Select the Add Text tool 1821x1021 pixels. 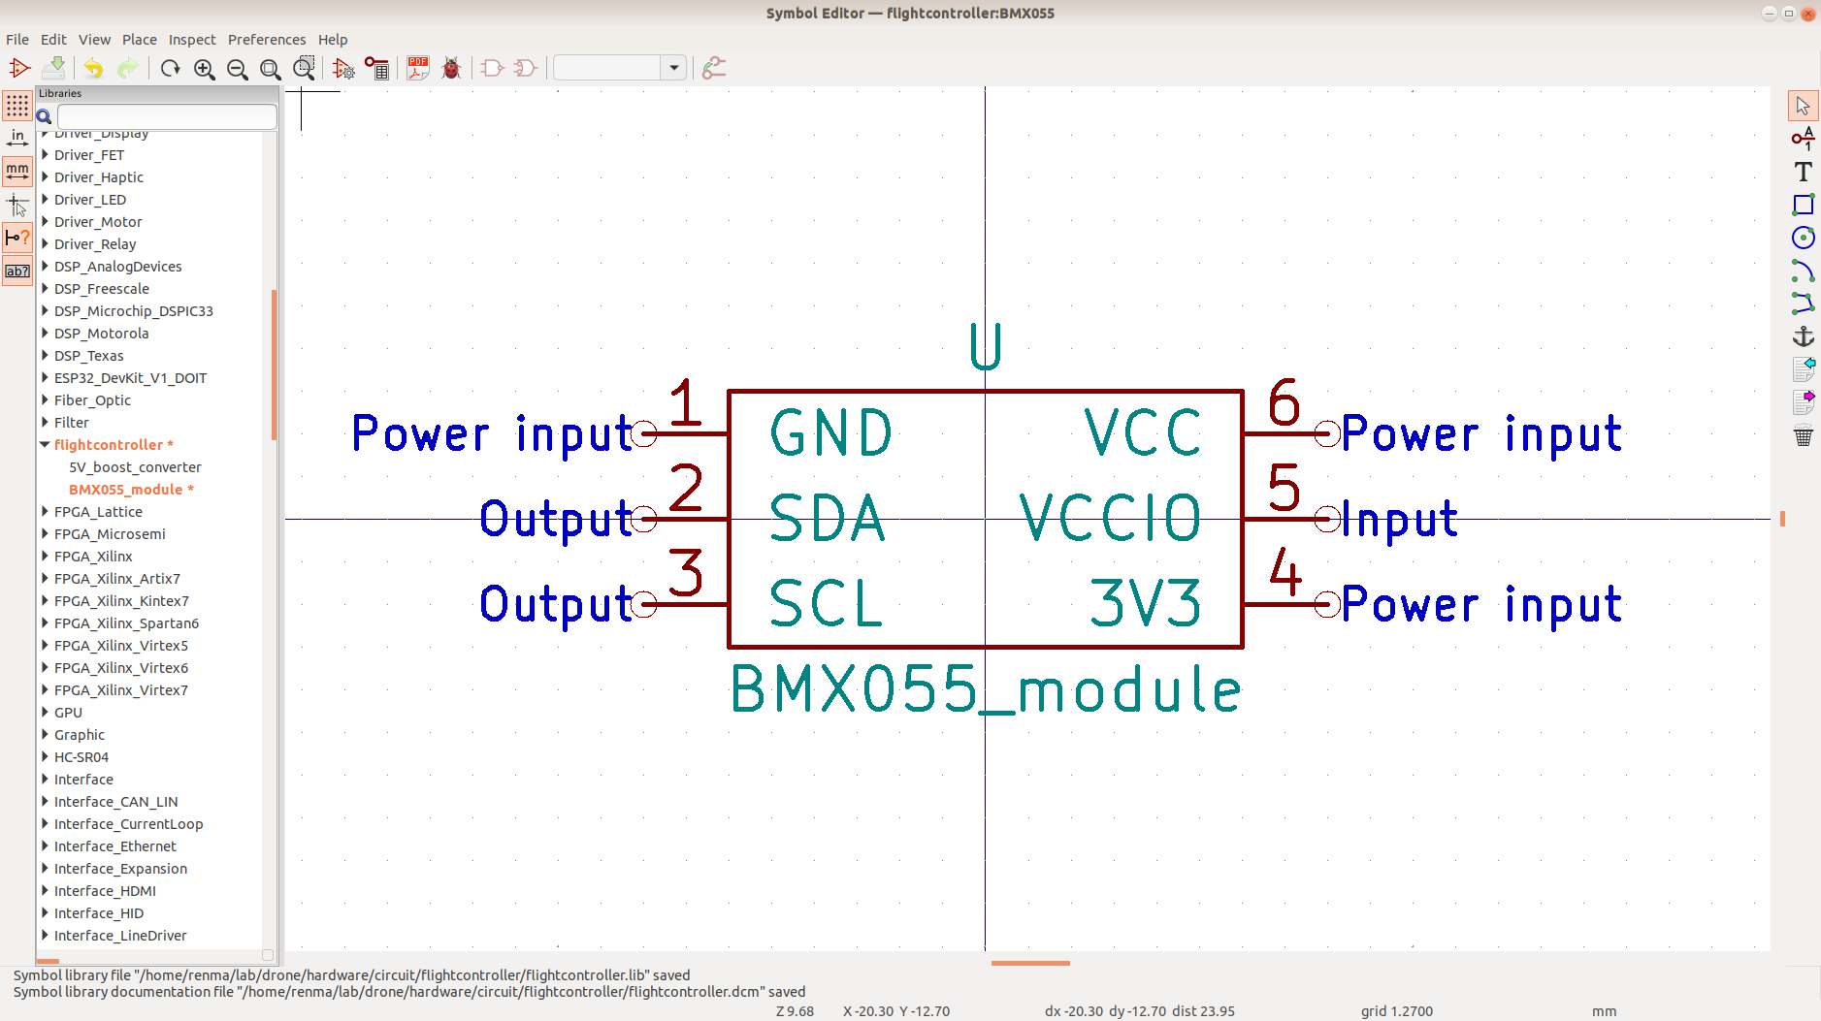[x=1803, y=172]
